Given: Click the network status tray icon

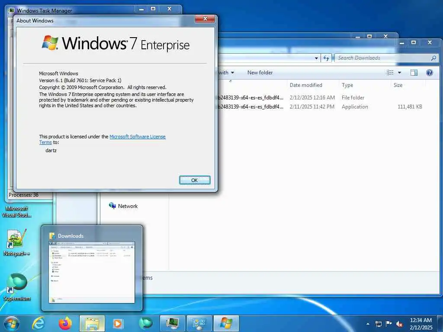Looking at the screenshot, I should [378, 324].
